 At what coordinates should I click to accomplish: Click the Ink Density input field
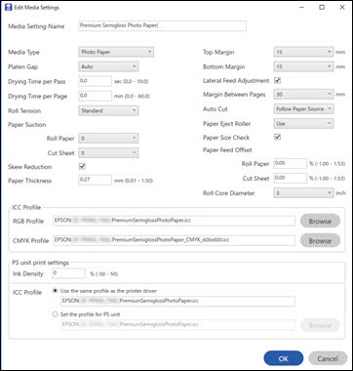tap(68, 273)
